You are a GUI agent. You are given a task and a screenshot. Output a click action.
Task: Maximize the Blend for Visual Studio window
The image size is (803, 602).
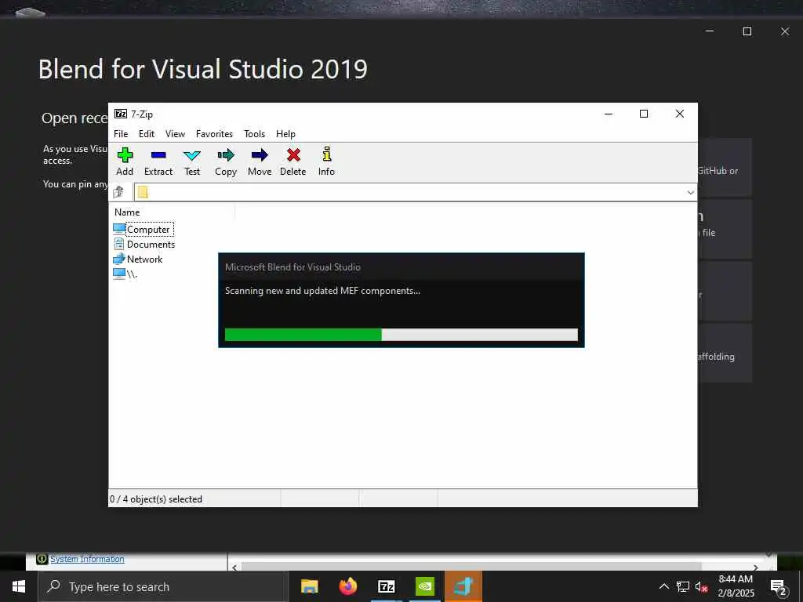(747, 31)
